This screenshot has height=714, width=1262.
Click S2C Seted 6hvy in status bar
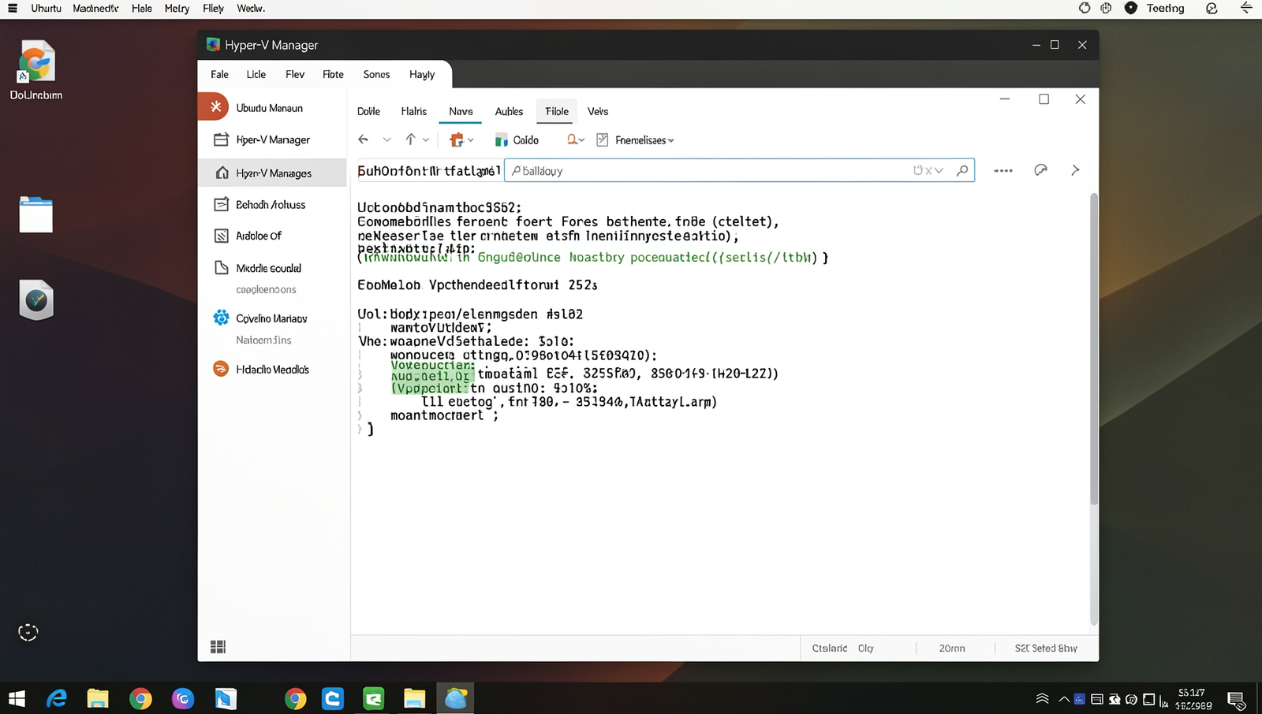tap(1046, 648)
